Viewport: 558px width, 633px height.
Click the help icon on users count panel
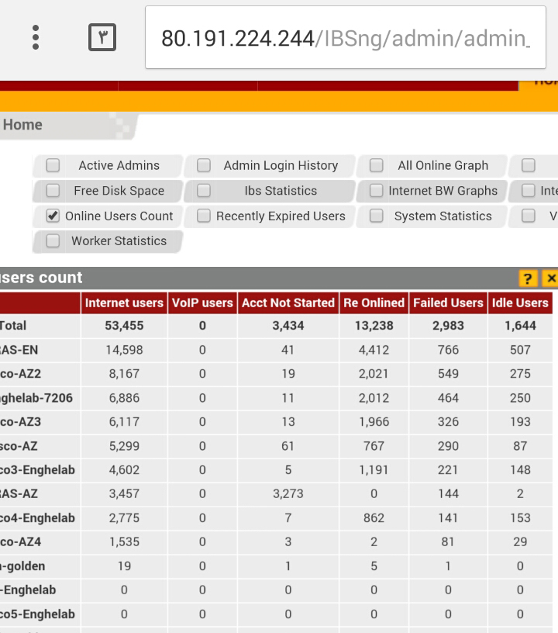[528, 278]
